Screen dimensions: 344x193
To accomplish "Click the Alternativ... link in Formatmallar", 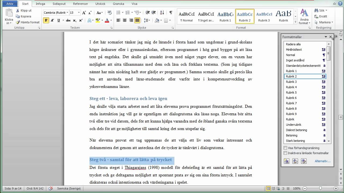I will click(322, 161).
